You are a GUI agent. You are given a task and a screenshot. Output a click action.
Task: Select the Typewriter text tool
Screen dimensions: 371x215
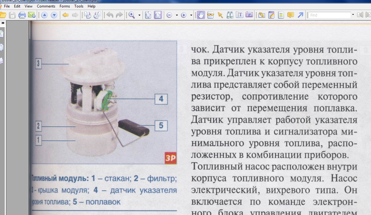(281, 15)
